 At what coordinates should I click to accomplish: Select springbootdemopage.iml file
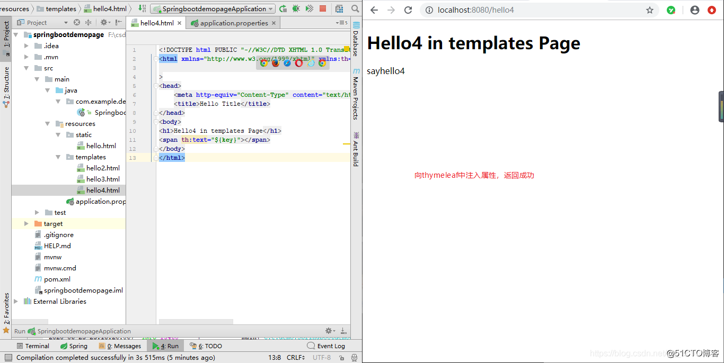coord(79,291)
